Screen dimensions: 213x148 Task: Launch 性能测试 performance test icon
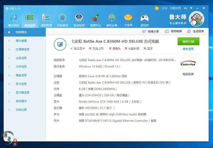pos(63,20)
